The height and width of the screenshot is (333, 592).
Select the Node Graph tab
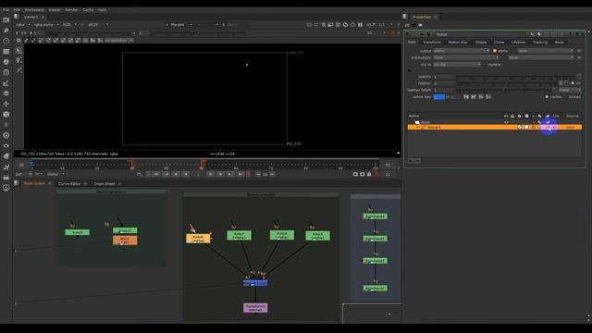click(x=34, y=183)
